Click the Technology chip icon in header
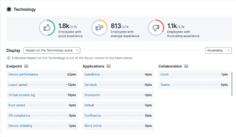Screen dimensions: 236x137 click(x=9, y=9)
